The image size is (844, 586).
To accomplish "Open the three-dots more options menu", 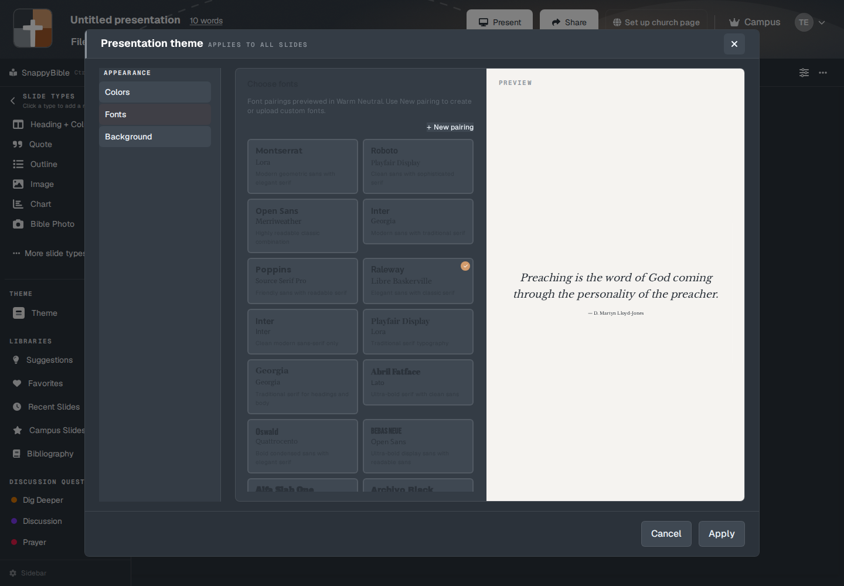I will click(x=823, y=73).
